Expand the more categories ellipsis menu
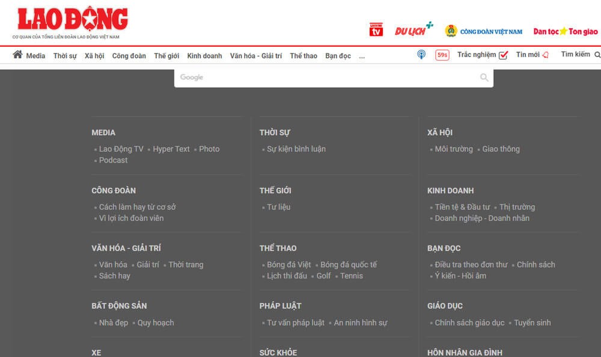This screenshot has width=601, height=357. 362,56
